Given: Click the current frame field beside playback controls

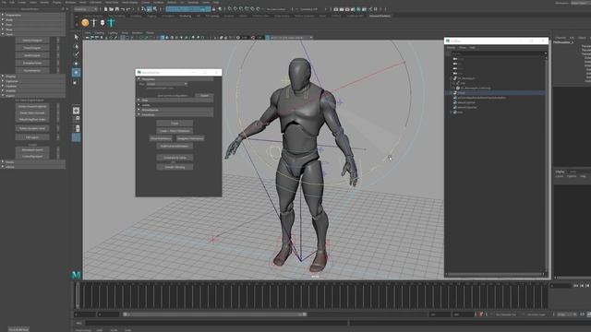Looking at the screenshot, I should 561,286.
